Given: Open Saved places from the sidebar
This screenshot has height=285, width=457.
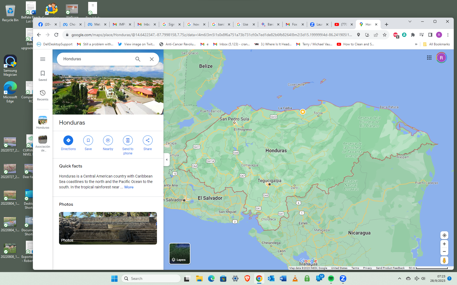Looking at the screenshot, I should tap(42, 75).
